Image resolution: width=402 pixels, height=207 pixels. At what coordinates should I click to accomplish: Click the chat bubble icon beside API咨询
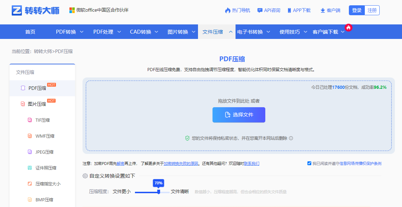(260, 11)
